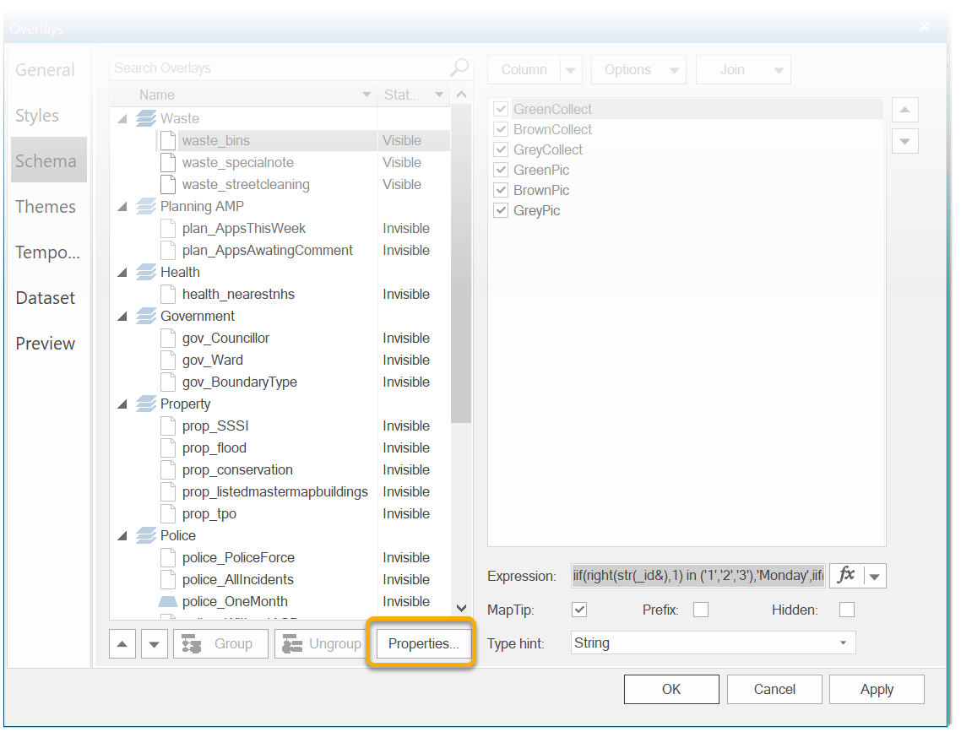
Task: Enable the Hidden checkbox
Action: [847, 610]
